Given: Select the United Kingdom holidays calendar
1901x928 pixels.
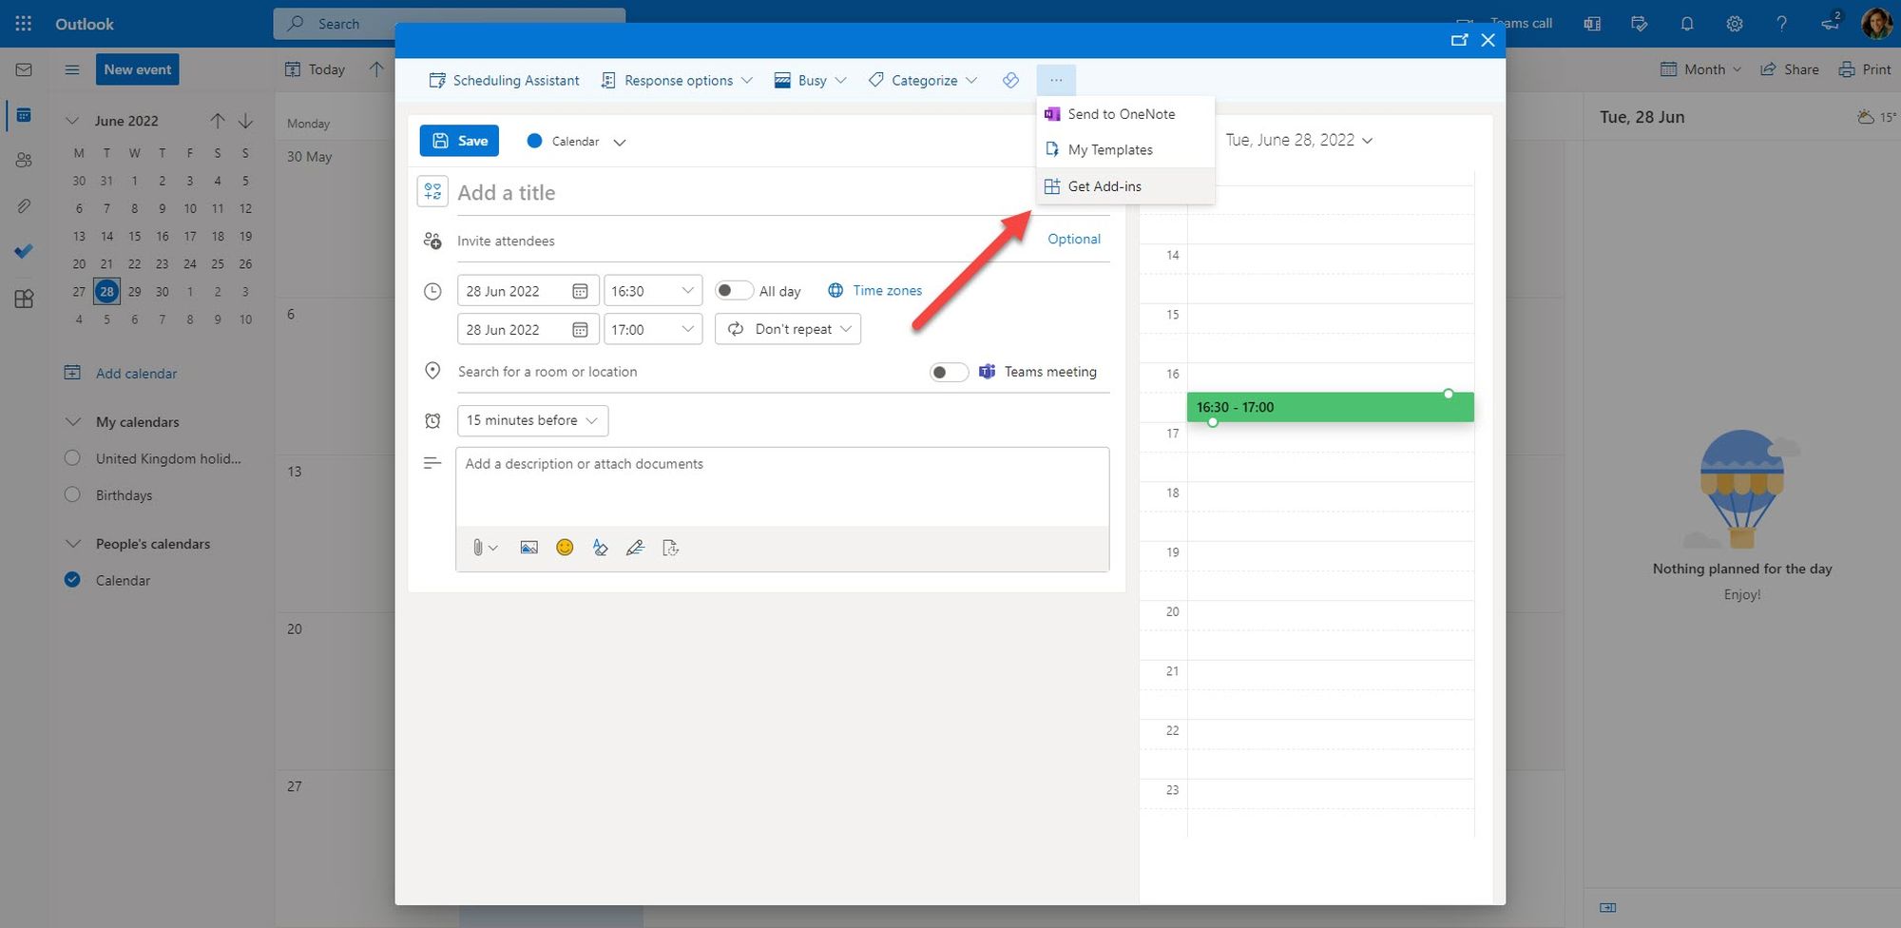Looking at the screenshot, I should 72,458.
